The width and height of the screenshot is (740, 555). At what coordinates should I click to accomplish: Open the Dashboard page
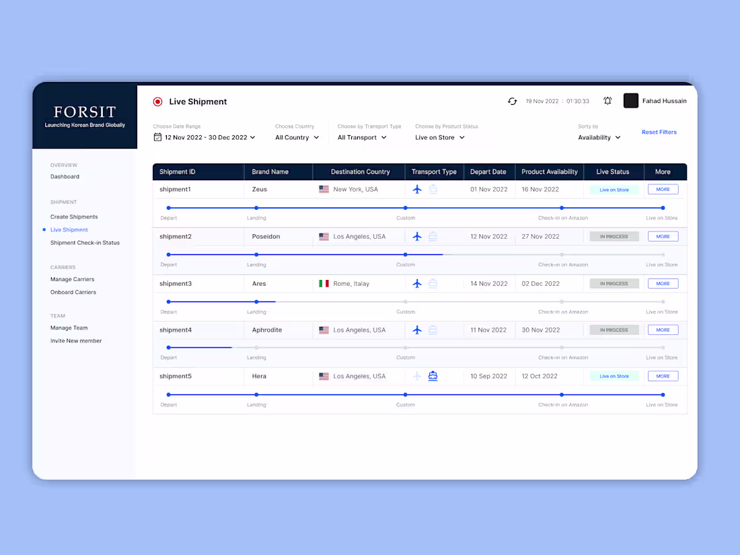click(65, 176)
